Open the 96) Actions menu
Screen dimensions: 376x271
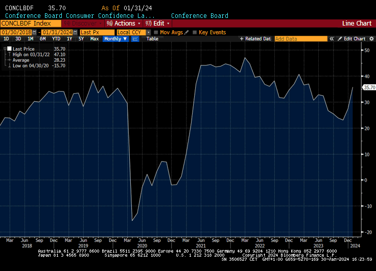(124, 24)
